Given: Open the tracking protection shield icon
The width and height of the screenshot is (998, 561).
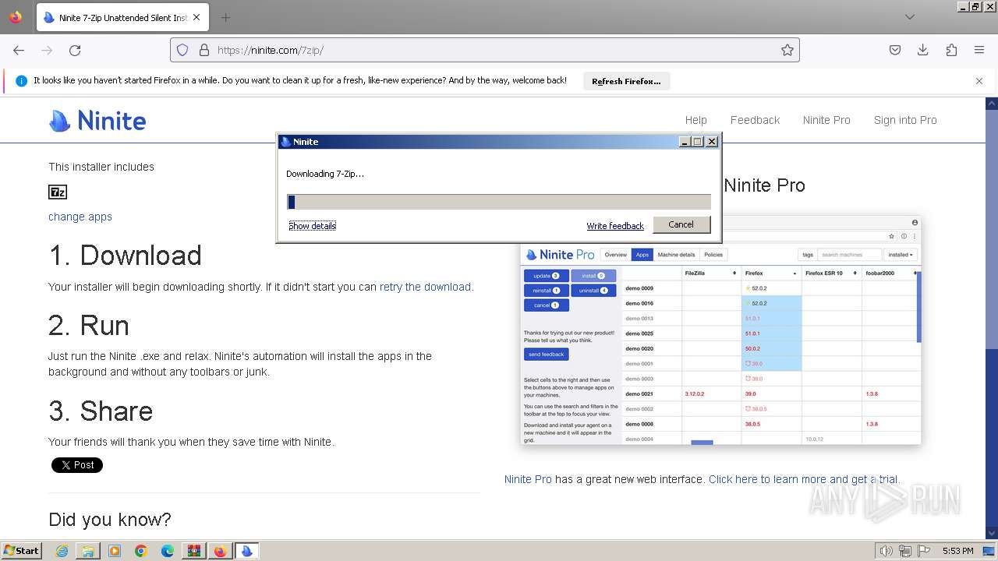Looking at the screenshot, I should tap(182, 50).
